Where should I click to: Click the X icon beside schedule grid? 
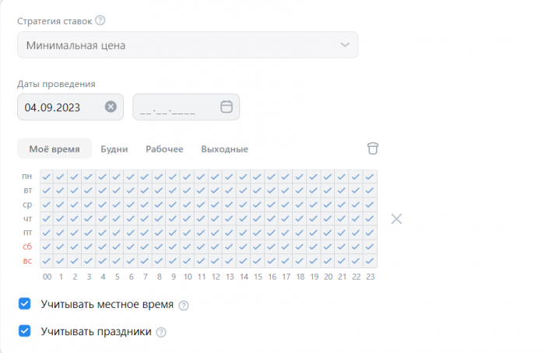point(396,218)
